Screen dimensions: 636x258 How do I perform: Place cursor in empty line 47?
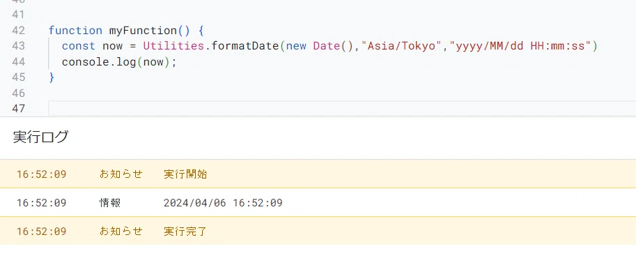[x=342, y=109]
